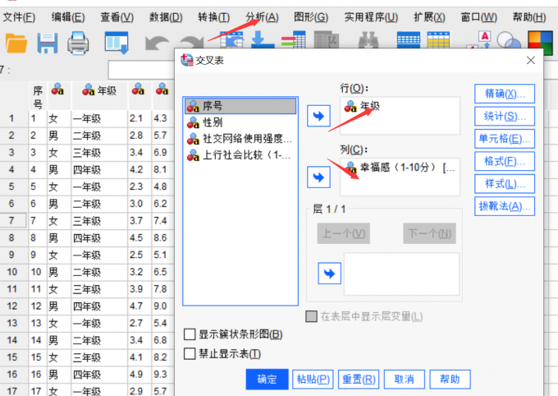Screen dimensions: 558x396
Task: Open the 数据(D) menu
Action: tap(166, 17)
